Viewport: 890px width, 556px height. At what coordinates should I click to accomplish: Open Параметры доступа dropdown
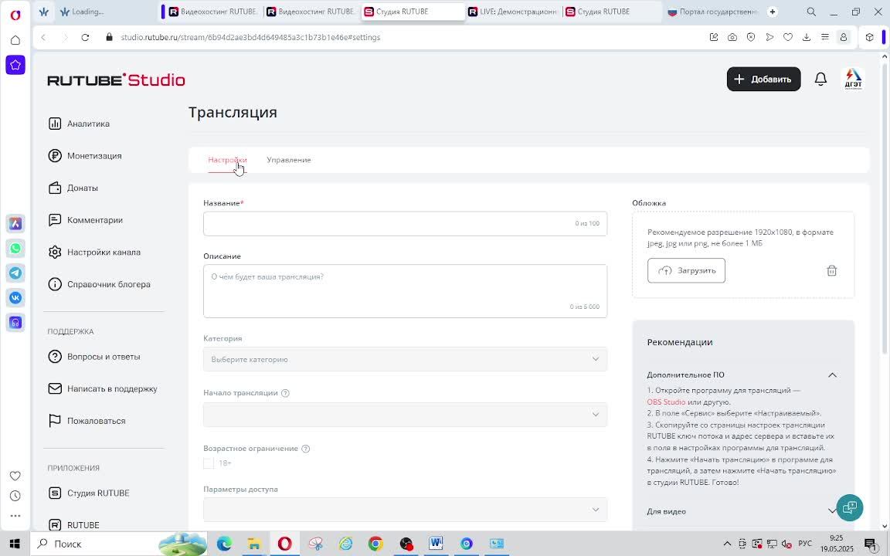point(405,510)
